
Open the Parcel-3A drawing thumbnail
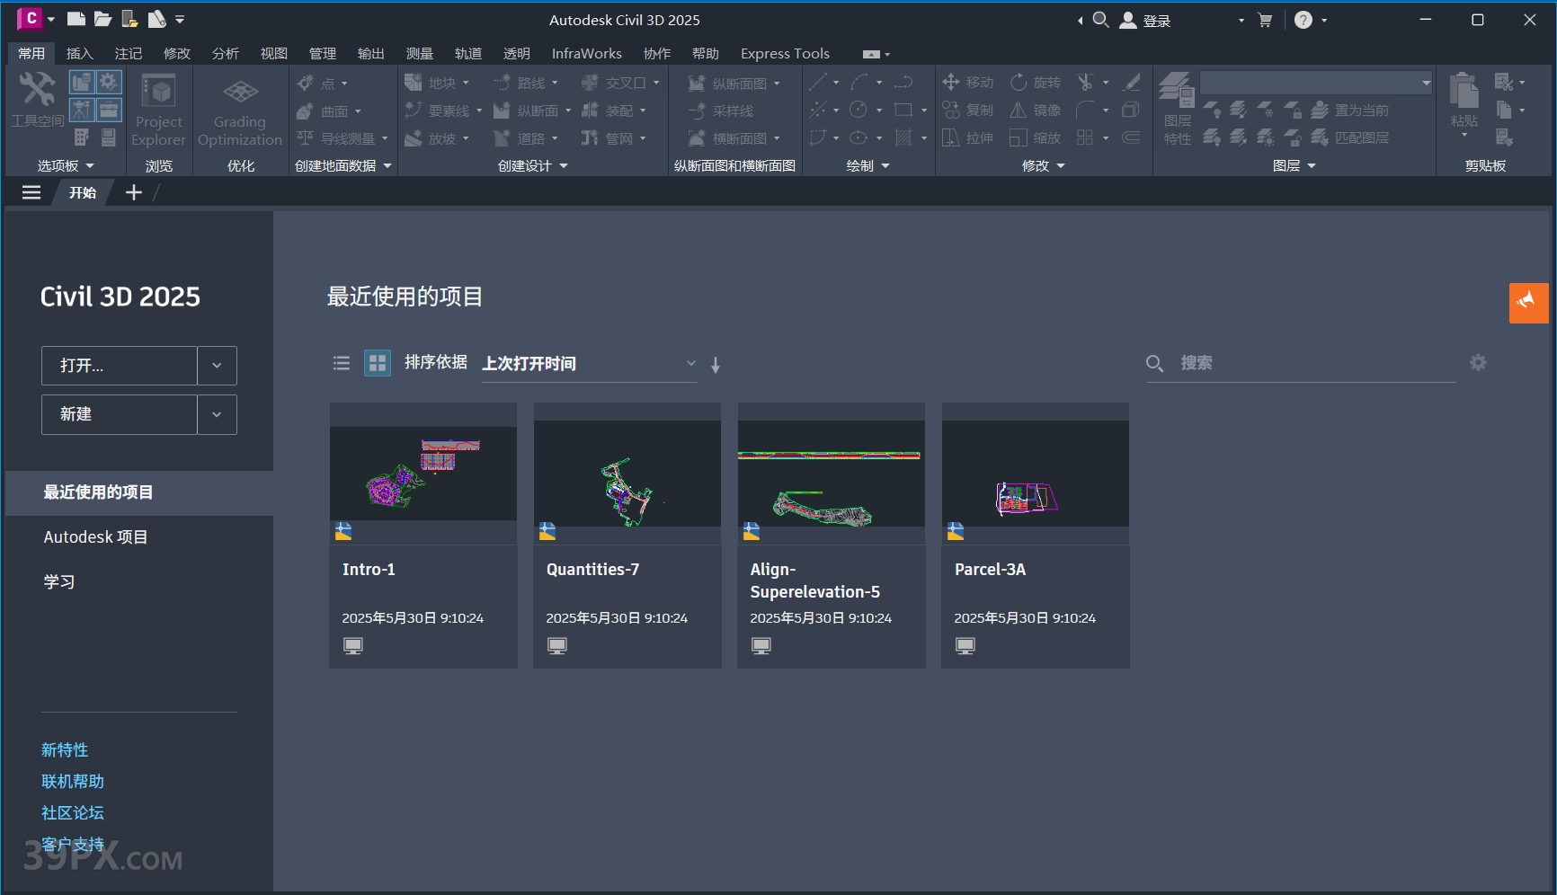tap(1036, 474)
